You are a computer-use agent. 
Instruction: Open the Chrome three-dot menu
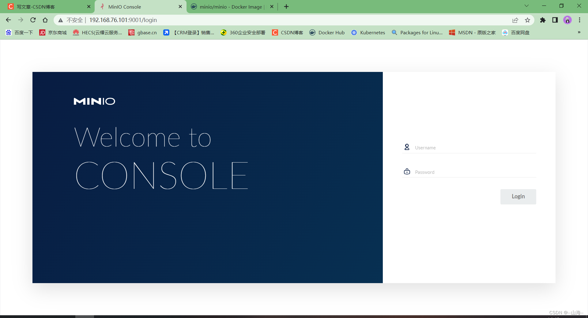tap(579, 20)
